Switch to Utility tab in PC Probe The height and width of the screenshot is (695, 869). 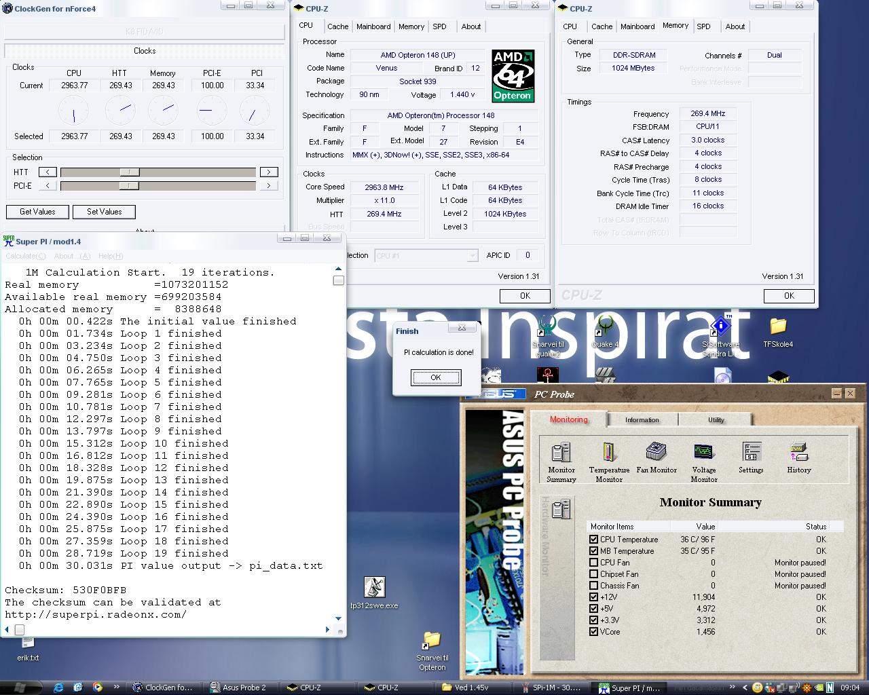716,420
